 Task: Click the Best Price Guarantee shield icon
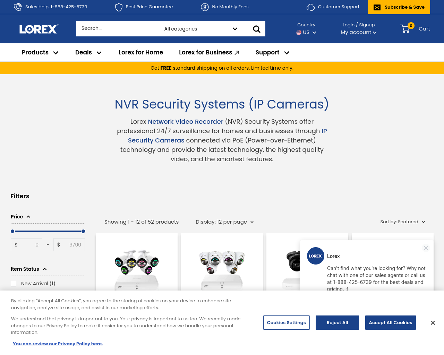click(x=119, y=7)
